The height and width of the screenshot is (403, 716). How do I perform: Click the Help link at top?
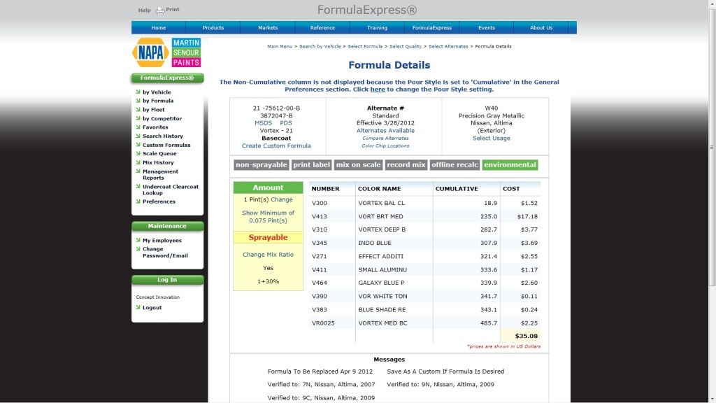coord(144,10)
